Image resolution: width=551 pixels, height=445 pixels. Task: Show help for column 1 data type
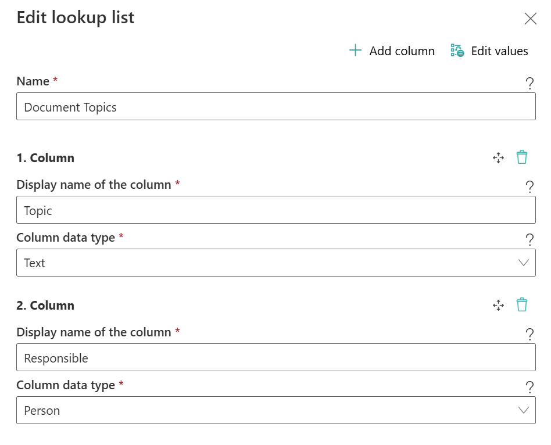[x=529, y=240]
